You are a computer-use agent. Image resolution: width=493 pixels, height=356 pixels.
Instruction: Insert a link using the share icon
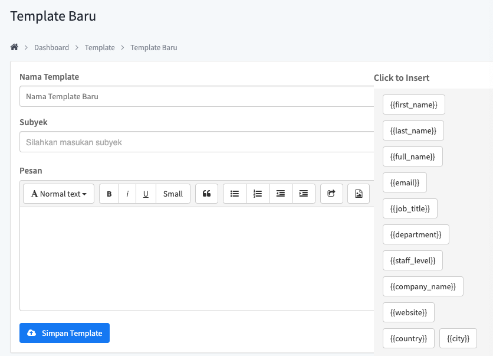click(331, 194)
